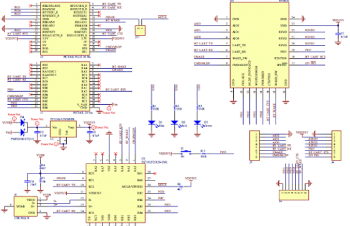The height and width of the screenshot is (226, 350).
Task: Select the D4 dual diode symbol
Action: pyautogui.click(x=23, y=127)
